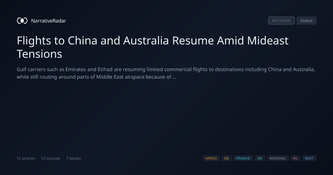Click the word Emirates in summary

(76, 69)
